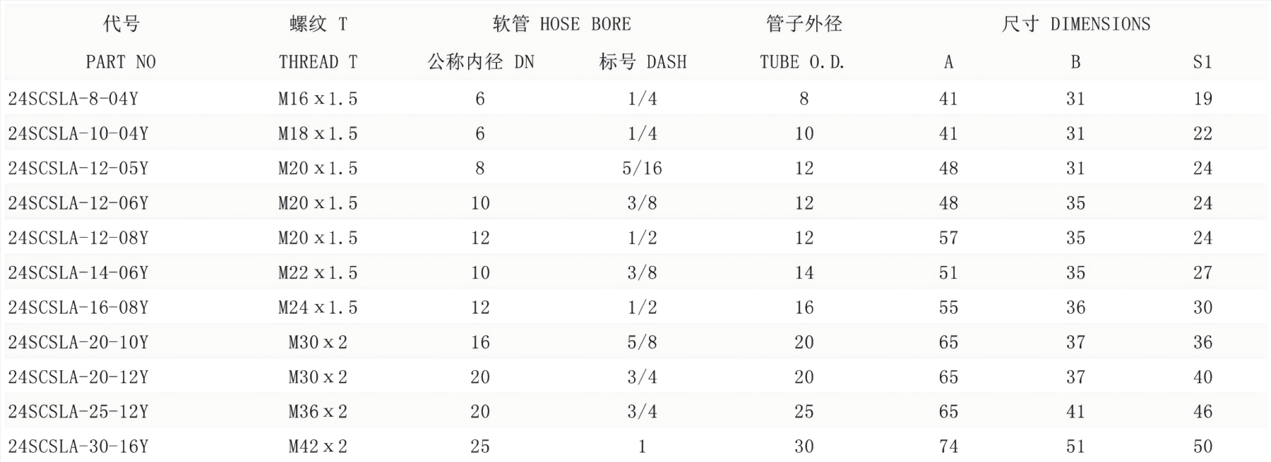Click part number 24SCSLA-20-12Y
This screenshot has width=1271, height=462.
tap(78, 377)
